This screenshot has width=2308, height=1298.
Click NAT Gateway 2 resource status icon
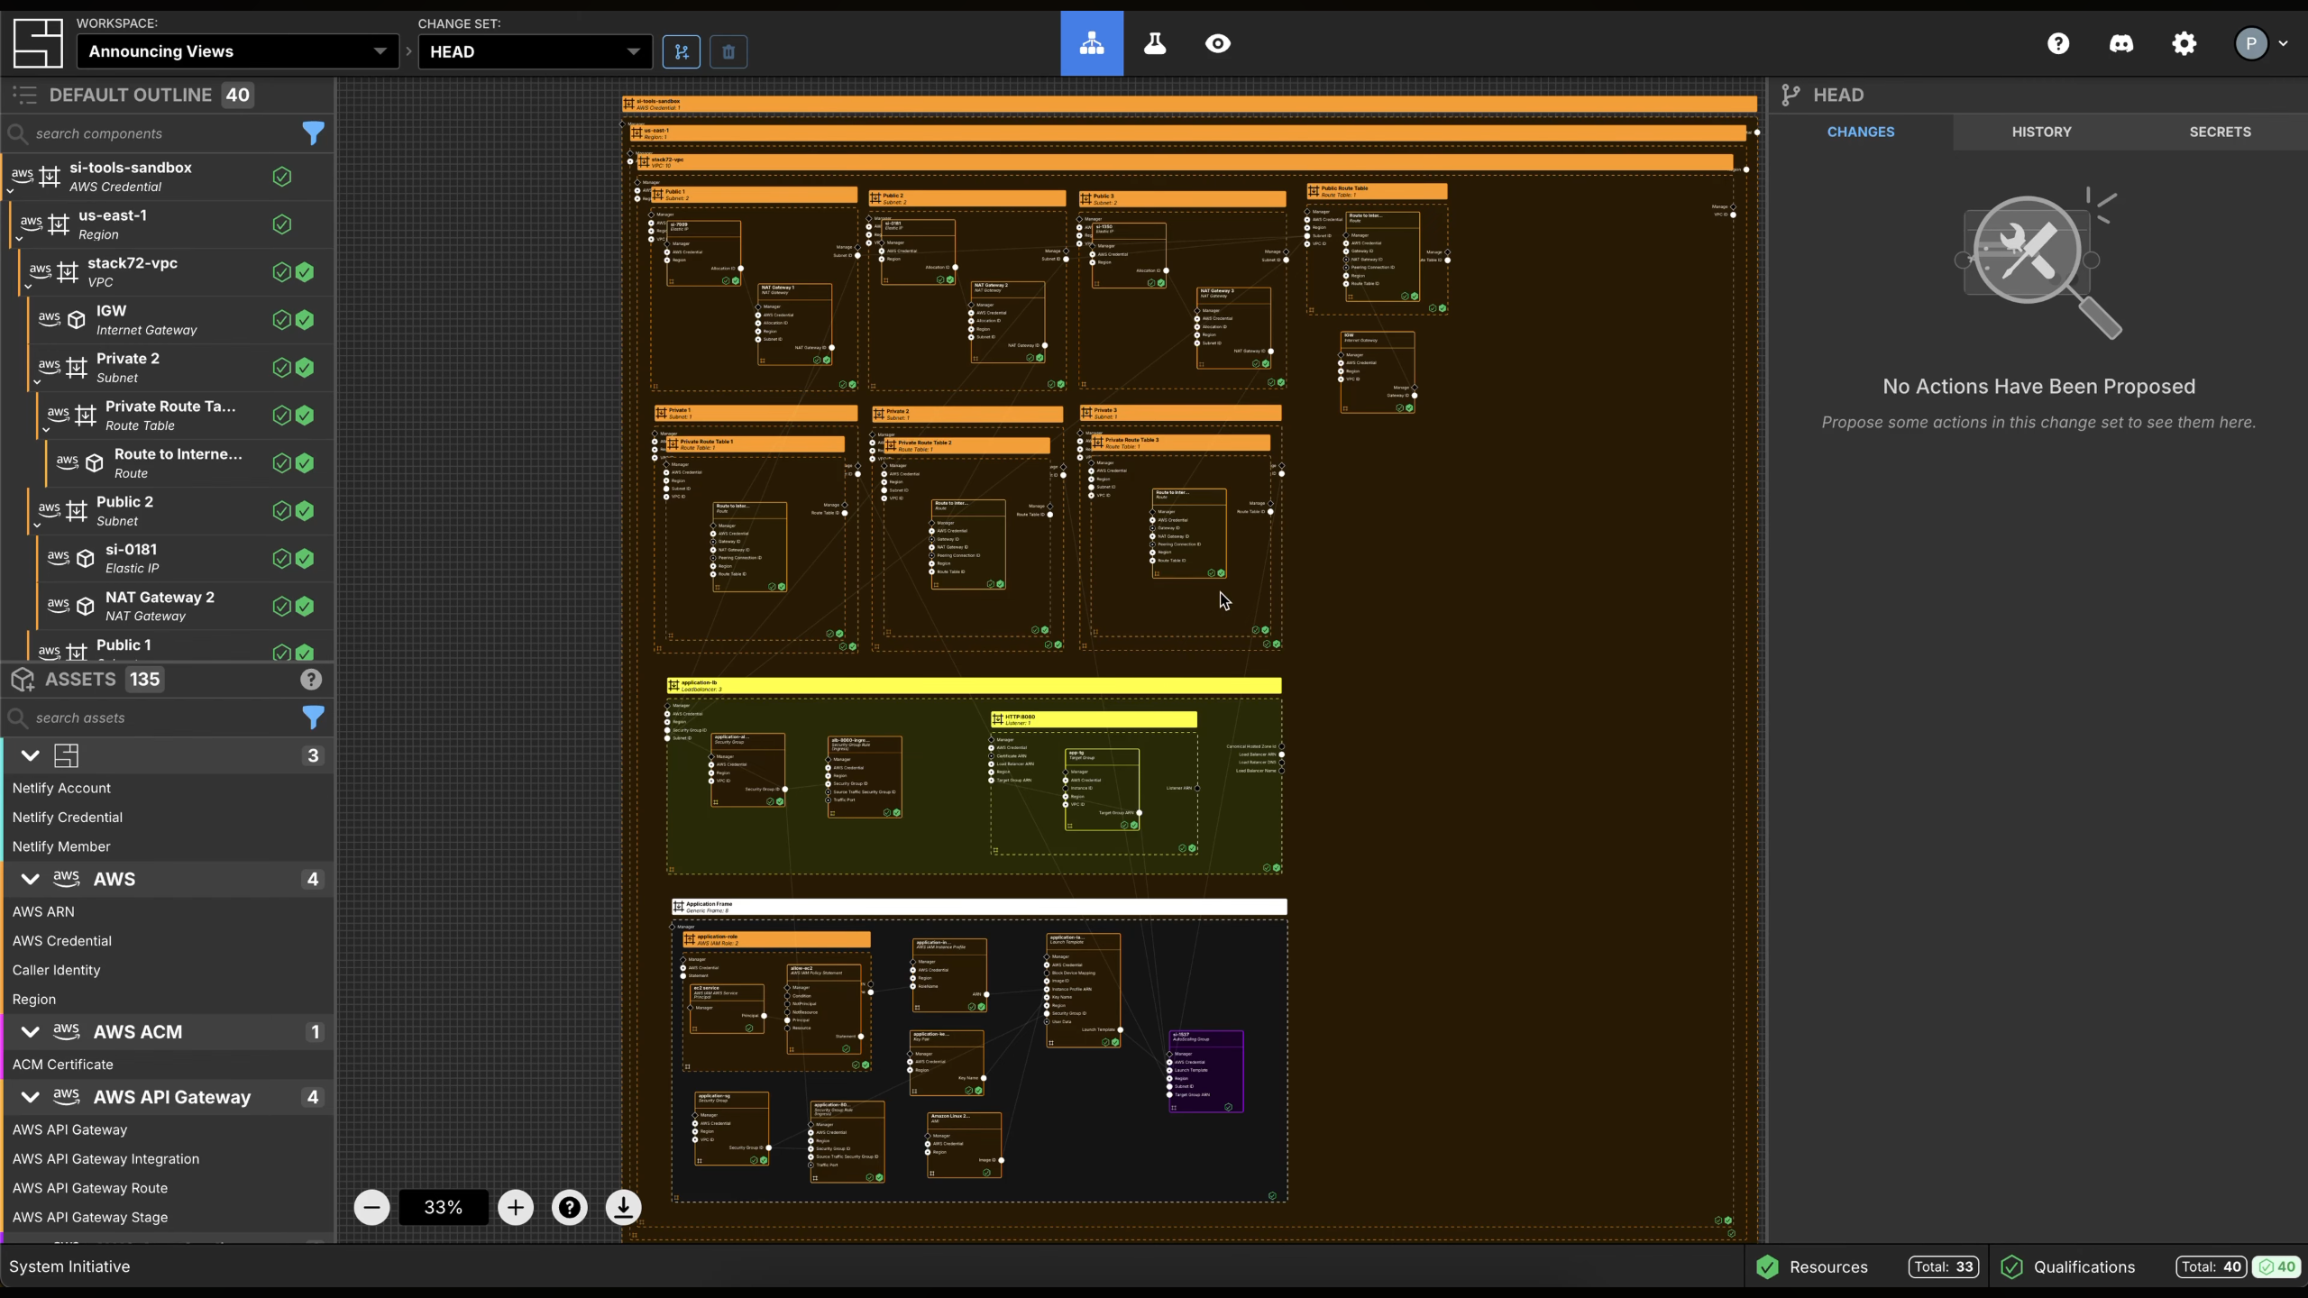point(305,606)
